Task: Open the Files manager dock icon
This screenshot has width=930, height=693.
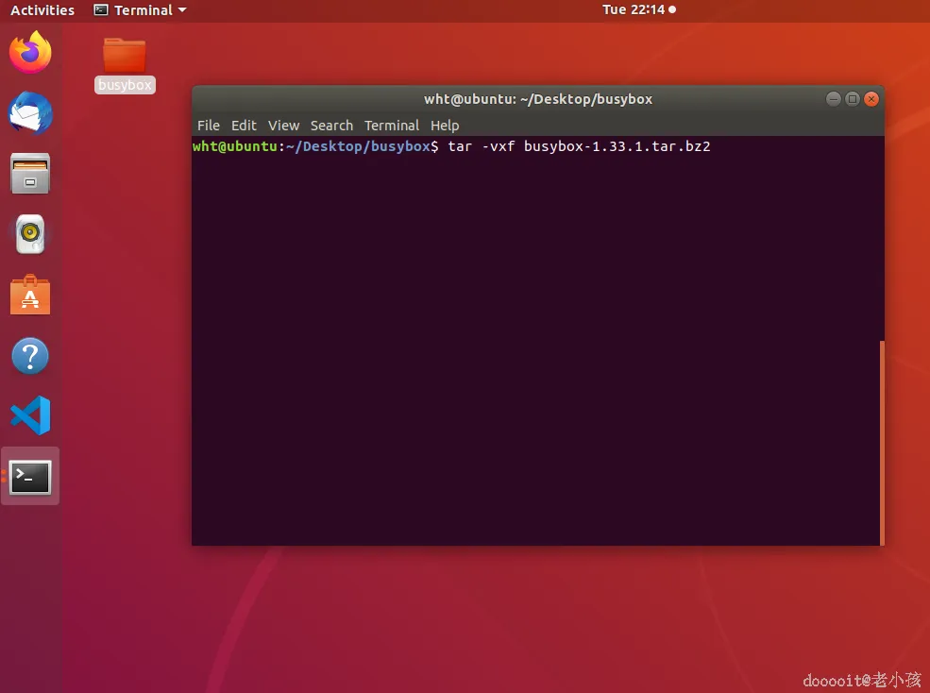Action: (30, 174)
